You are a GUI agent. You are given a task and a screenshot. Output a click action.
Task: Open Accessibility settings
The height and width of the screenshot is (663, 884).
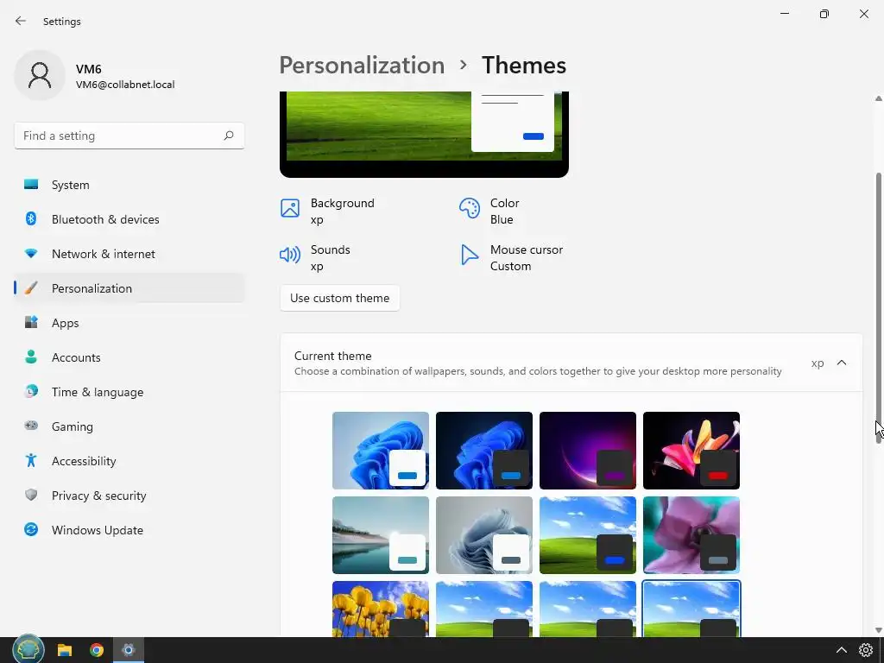tap(129, 461)
